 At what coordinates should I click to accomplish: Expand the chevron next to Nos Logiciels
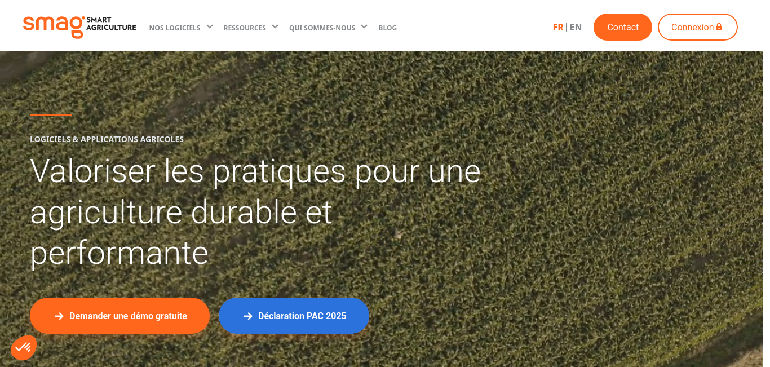(x=210, y=26)
